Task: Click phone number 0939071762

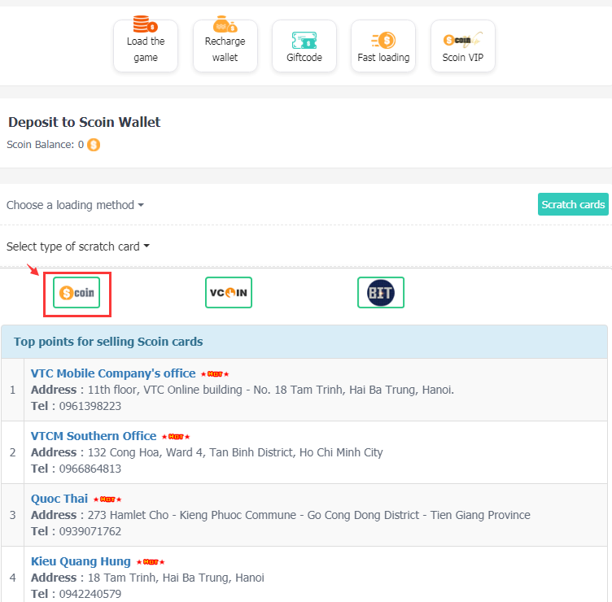Action: pos(90,531)
